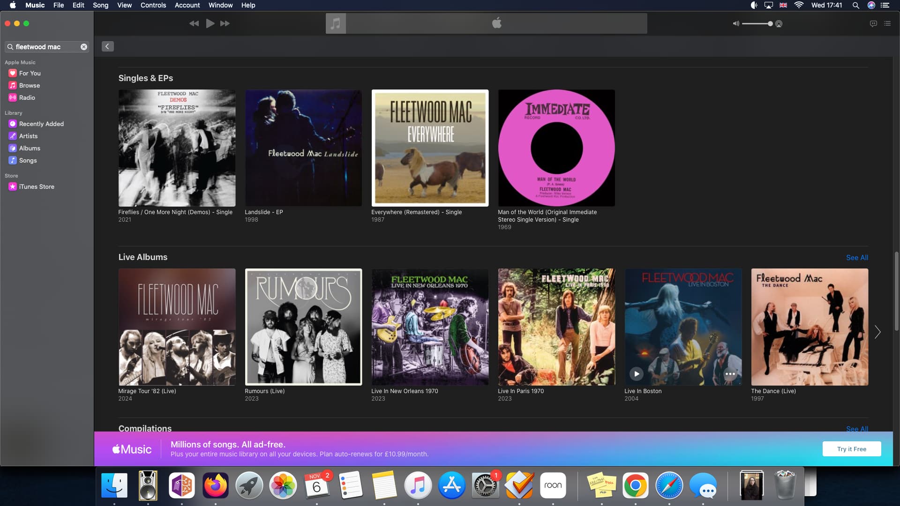
Task: Open the Controls menu
Action: [153, 5]
